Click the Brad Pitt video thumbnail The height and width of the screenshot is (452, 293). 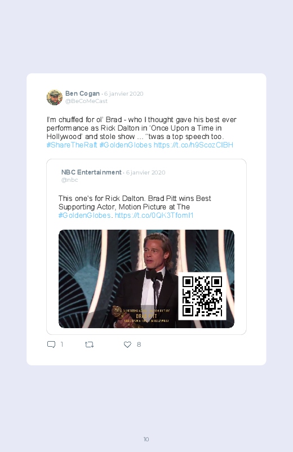tap(146, 279)
